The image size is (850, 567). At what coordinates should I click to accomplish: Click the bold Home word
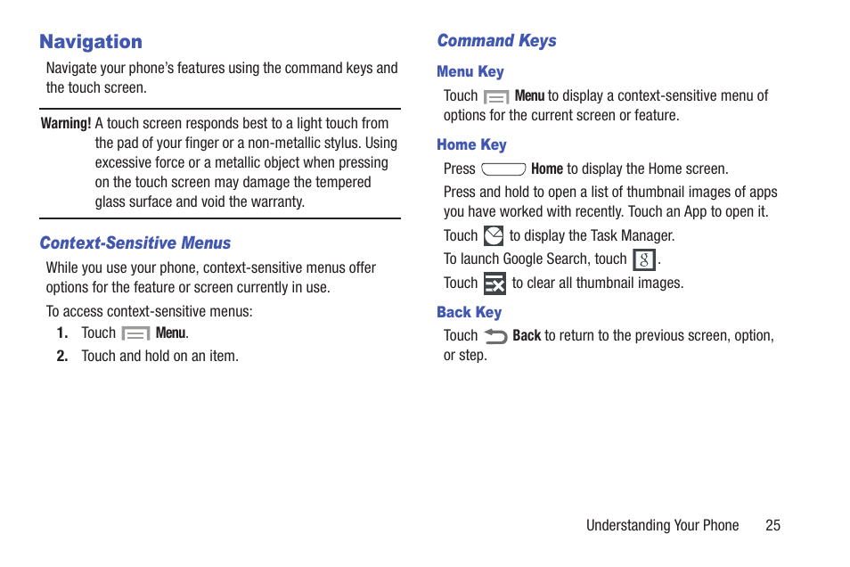click(x=547, y=168)
